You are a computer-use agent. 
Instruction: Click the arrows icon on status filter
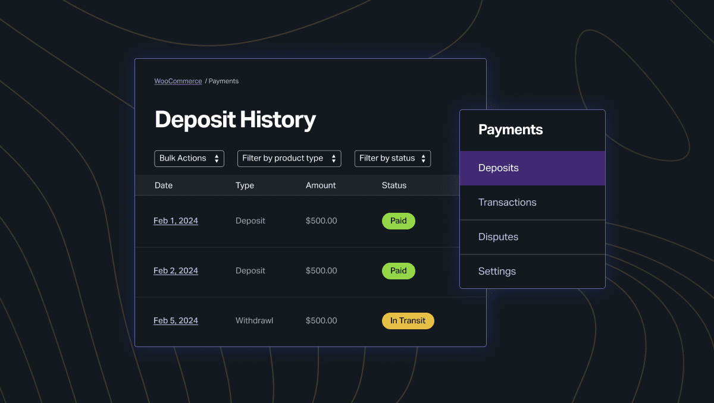coord(423,159)
